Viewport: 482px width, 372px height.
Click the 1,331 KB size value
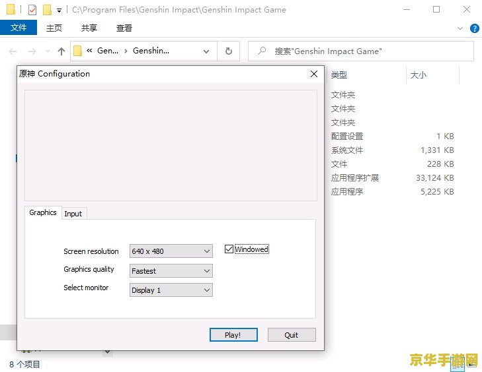click(x=437, y=150)
